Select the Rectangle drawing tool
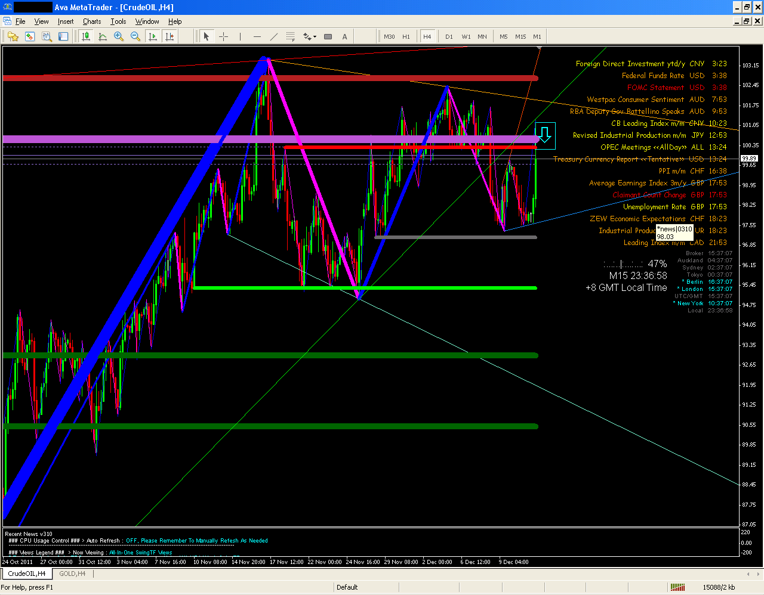 327,36
